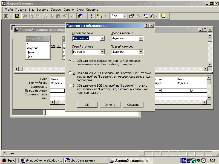Uncheck the show checkbox under Цвет column
Viewport: 219px width, 164px height.
(192, 91)
